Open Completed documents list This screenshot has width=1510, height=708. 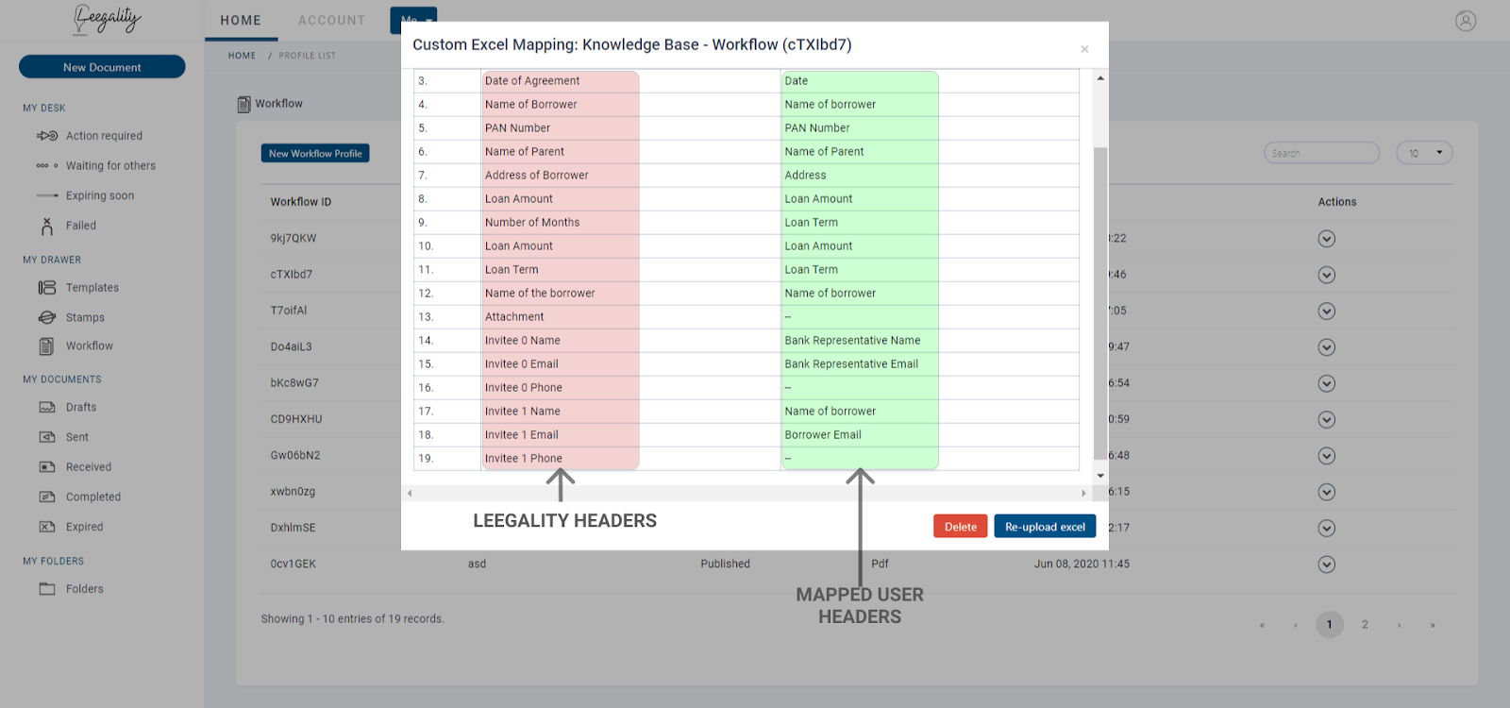tap(93, 497)
